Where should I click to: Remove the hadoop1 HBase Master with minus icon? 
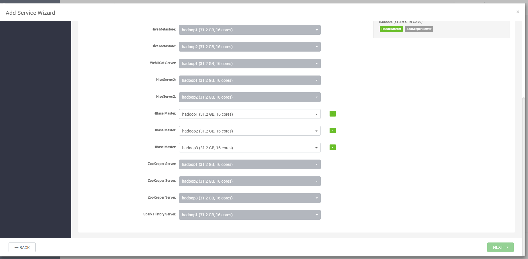[332, 114]
